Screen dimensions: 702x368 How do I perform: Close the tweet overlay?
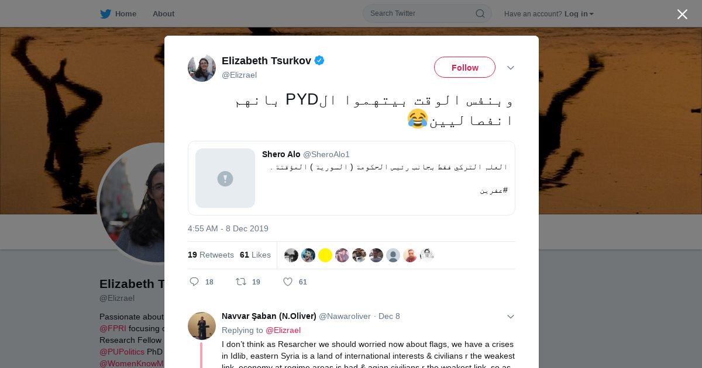(682, 14)
